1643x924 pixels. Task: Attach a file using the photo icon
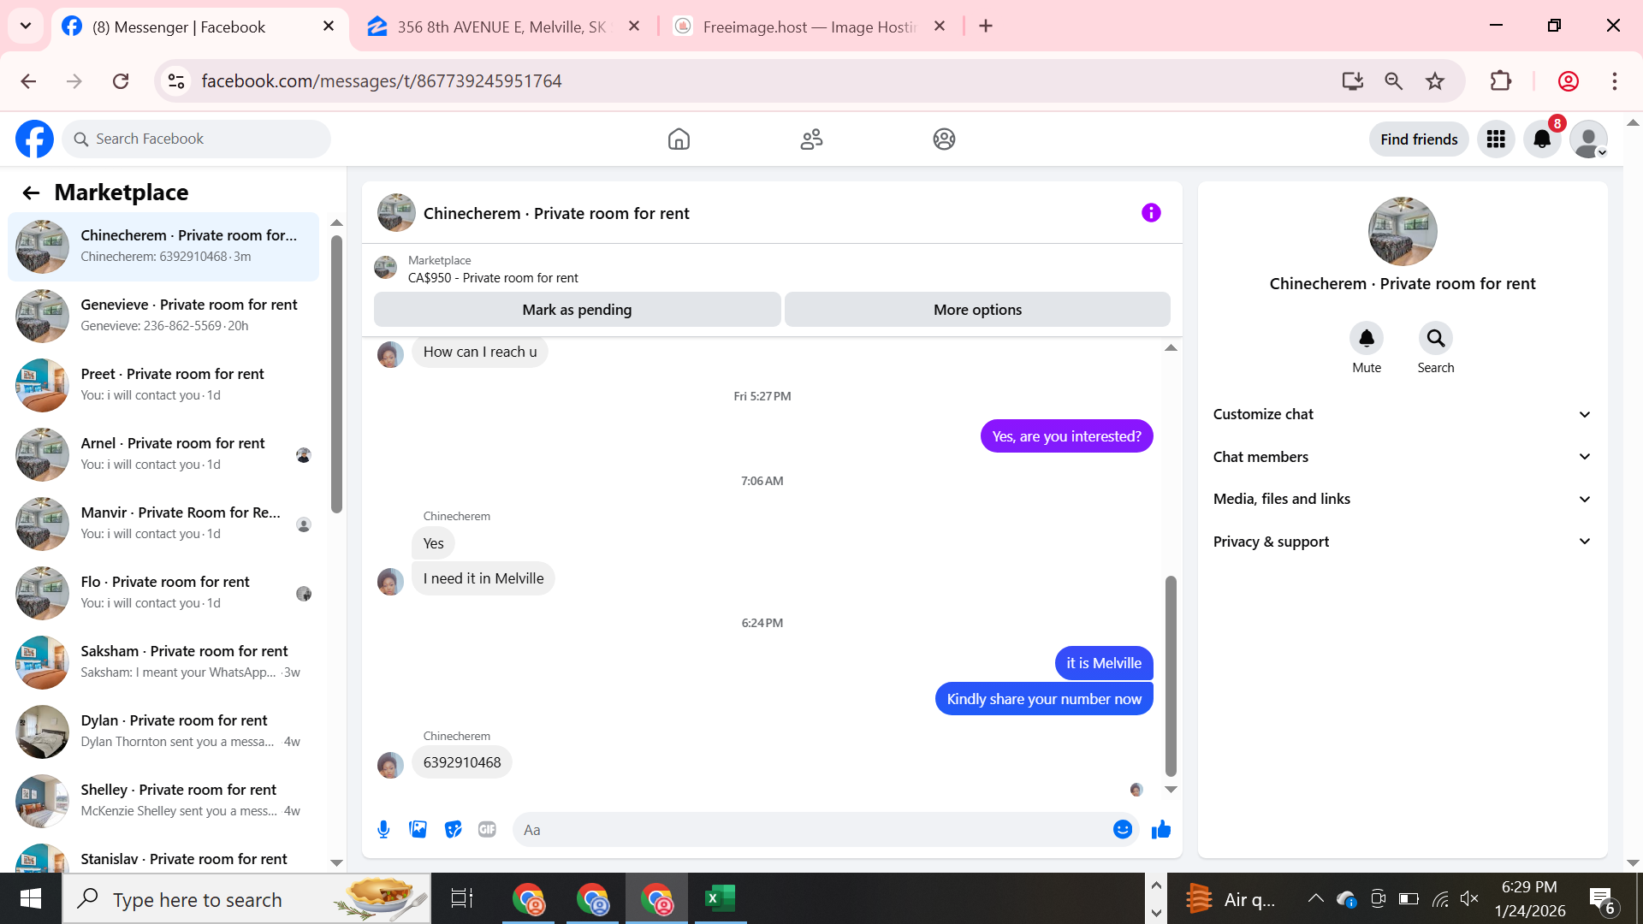418,829
